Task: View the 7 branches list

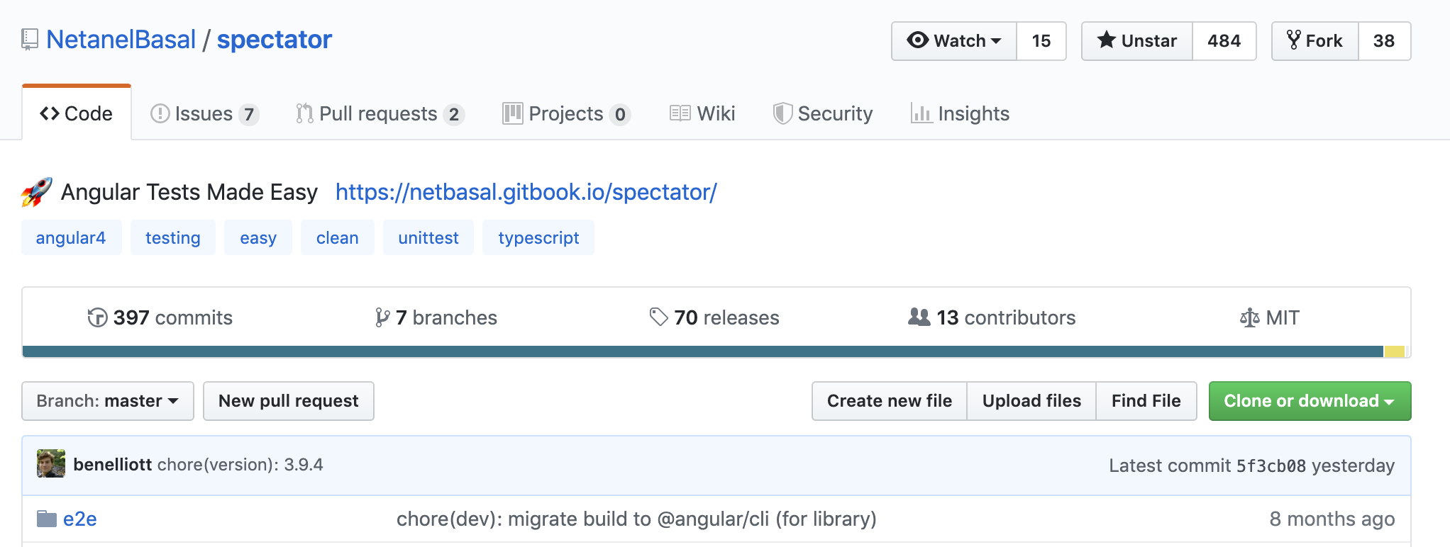Action: click(436, 317)
